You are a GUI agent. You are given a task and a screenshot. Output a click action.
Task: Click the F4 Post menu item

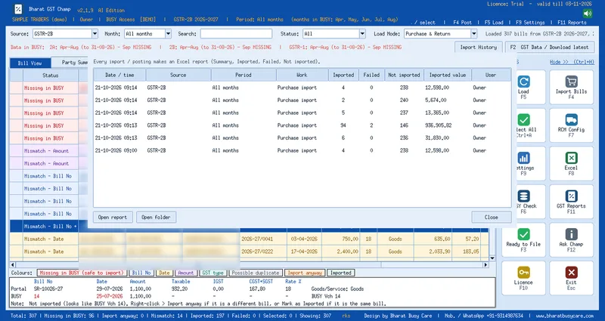tap(461, 23)
